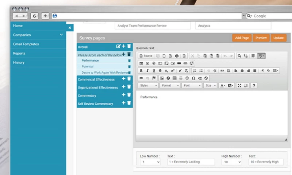The image size is (292, 175).
Task: Open the Low Number dropdown
Action: (150, 162)
